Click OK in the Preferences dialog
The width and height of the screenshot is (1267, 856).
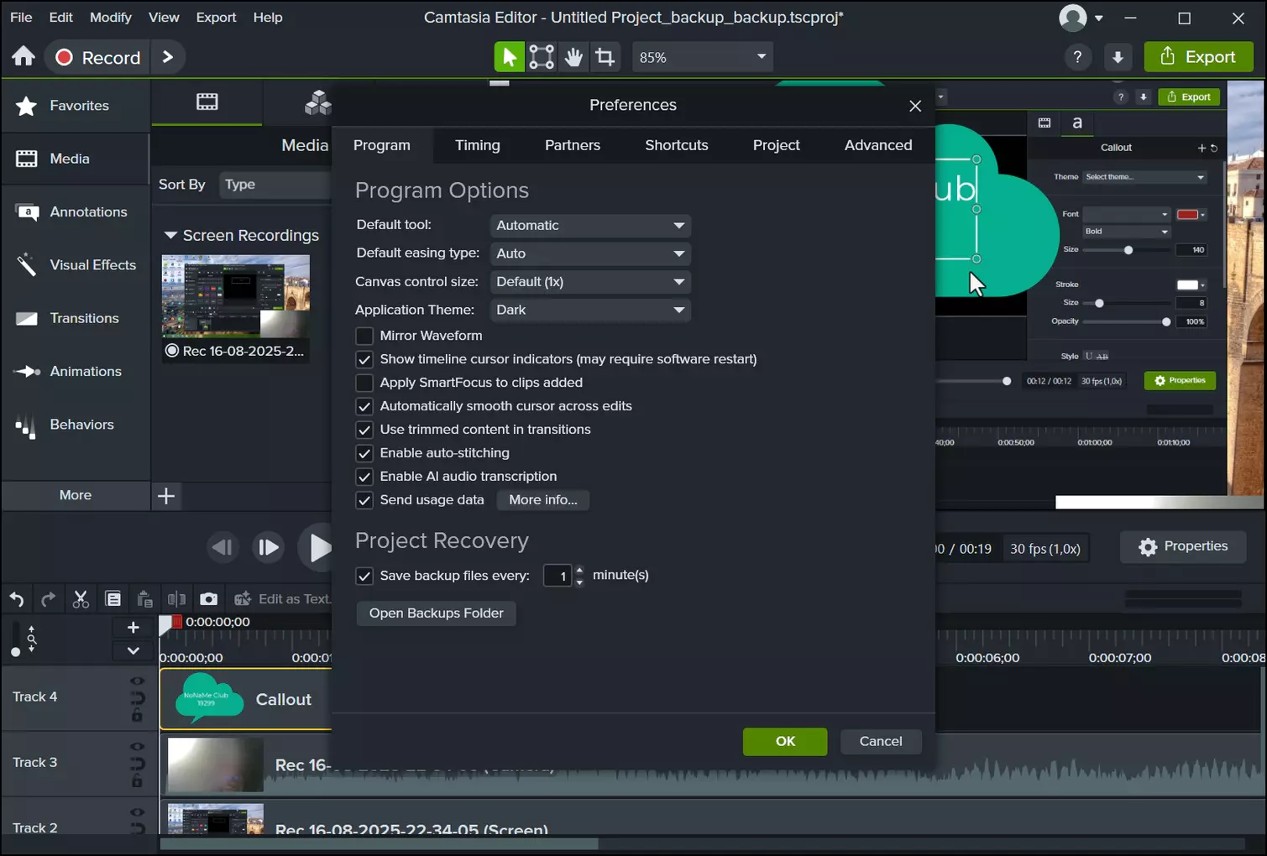point(785,742)
